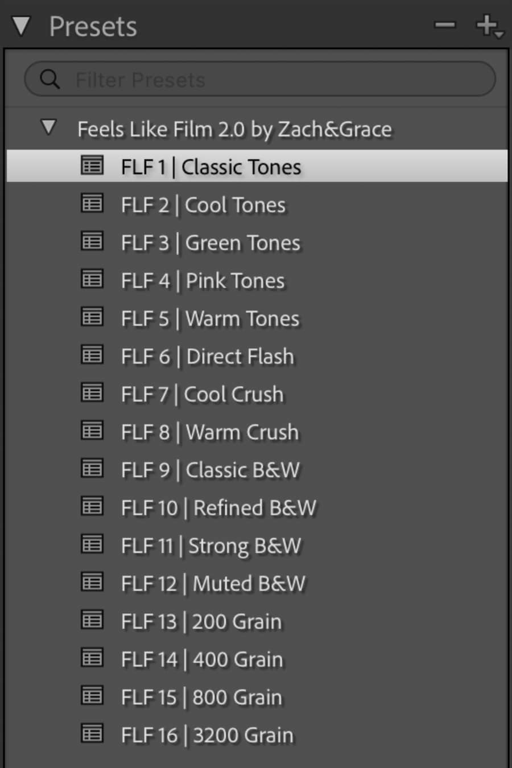Select the FLF 3 | Green Tones preset

(x=210, y=243)
